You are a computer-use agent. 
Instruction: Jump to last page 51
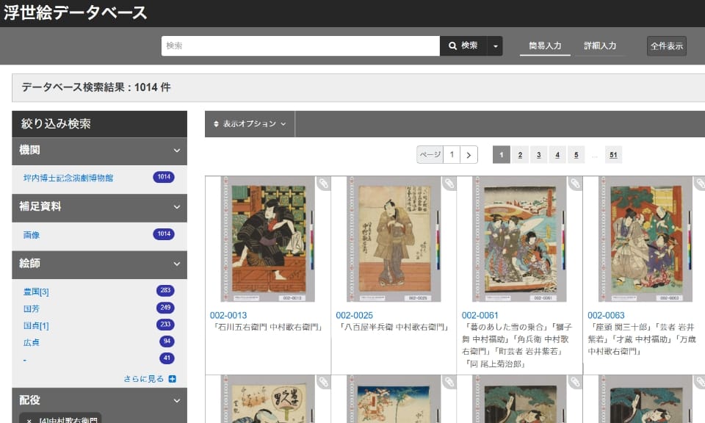click(613, 155)
